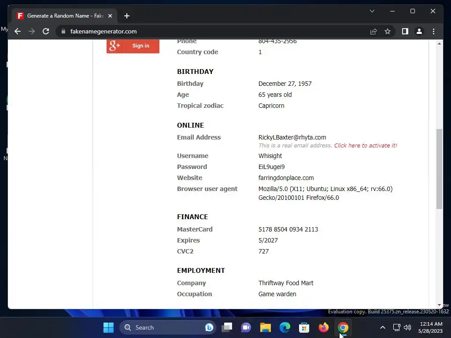
Task: Click here to activate the email
Action: (x=366, y=145)
